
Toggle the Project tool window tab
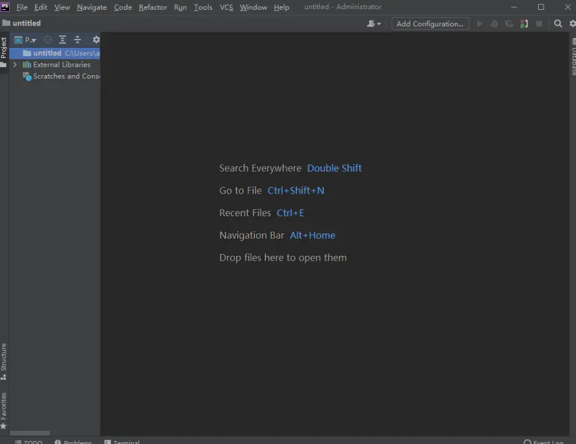tap(4, 53)
